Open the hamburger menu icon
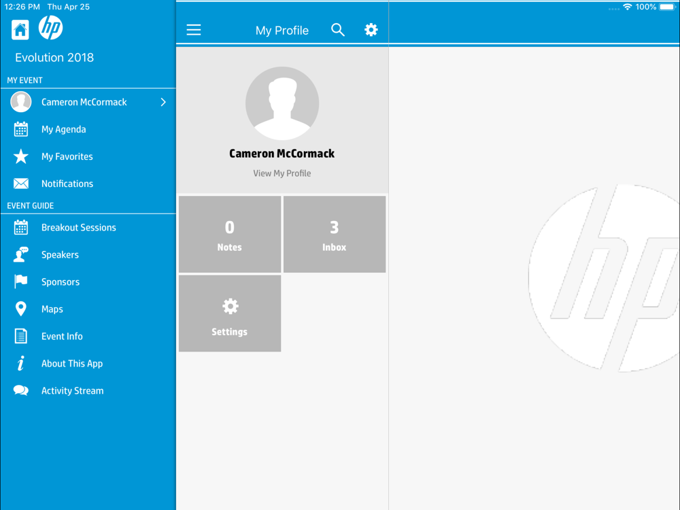The image size is (680, 510). 194,30
